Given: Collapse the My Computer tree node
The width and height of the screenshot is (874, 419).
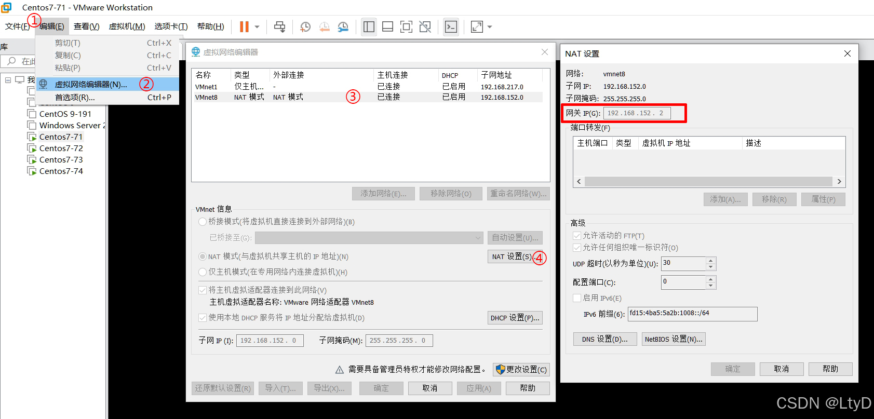Looking at the screenshot, I should click(x=8, y=80).
